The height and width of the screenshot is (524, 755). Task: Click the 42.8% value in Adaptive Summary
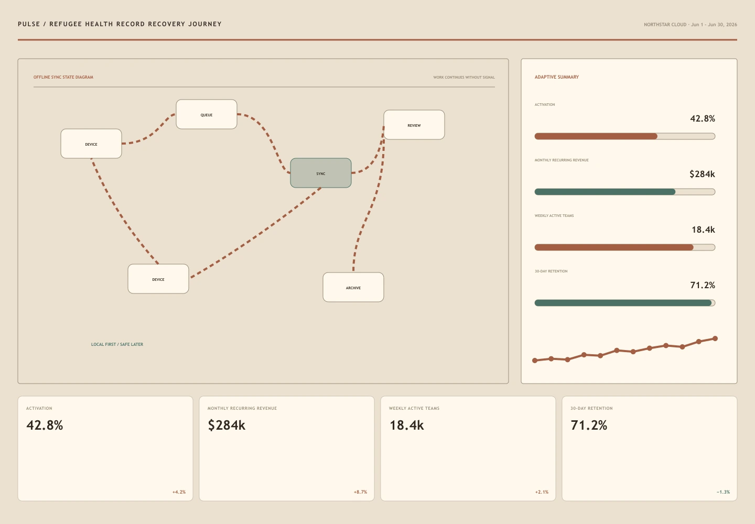point(703,118)
